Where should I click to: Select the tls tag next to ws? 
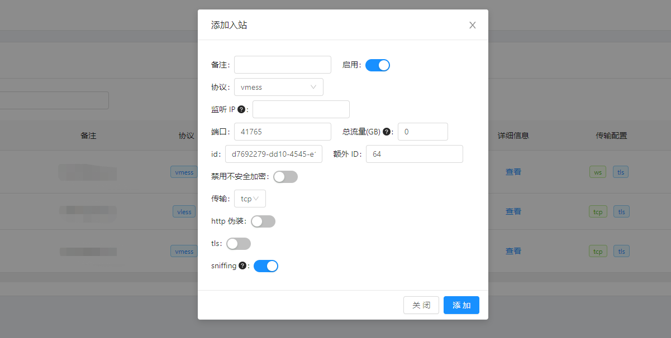coord(621,172)
